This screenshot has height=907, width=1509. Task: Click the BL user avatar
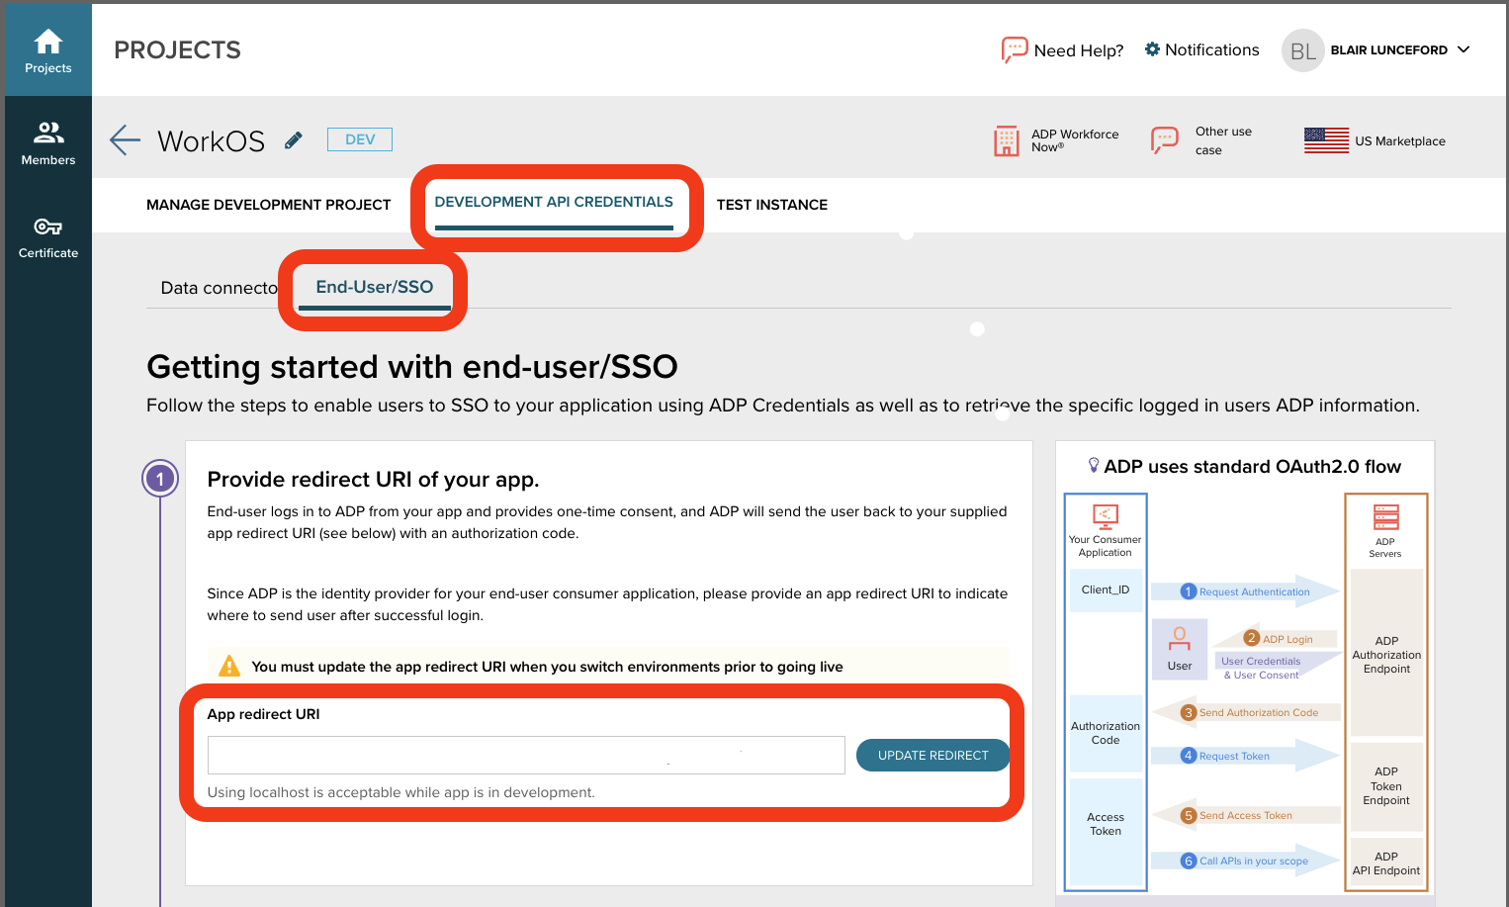click(1302, 50)
